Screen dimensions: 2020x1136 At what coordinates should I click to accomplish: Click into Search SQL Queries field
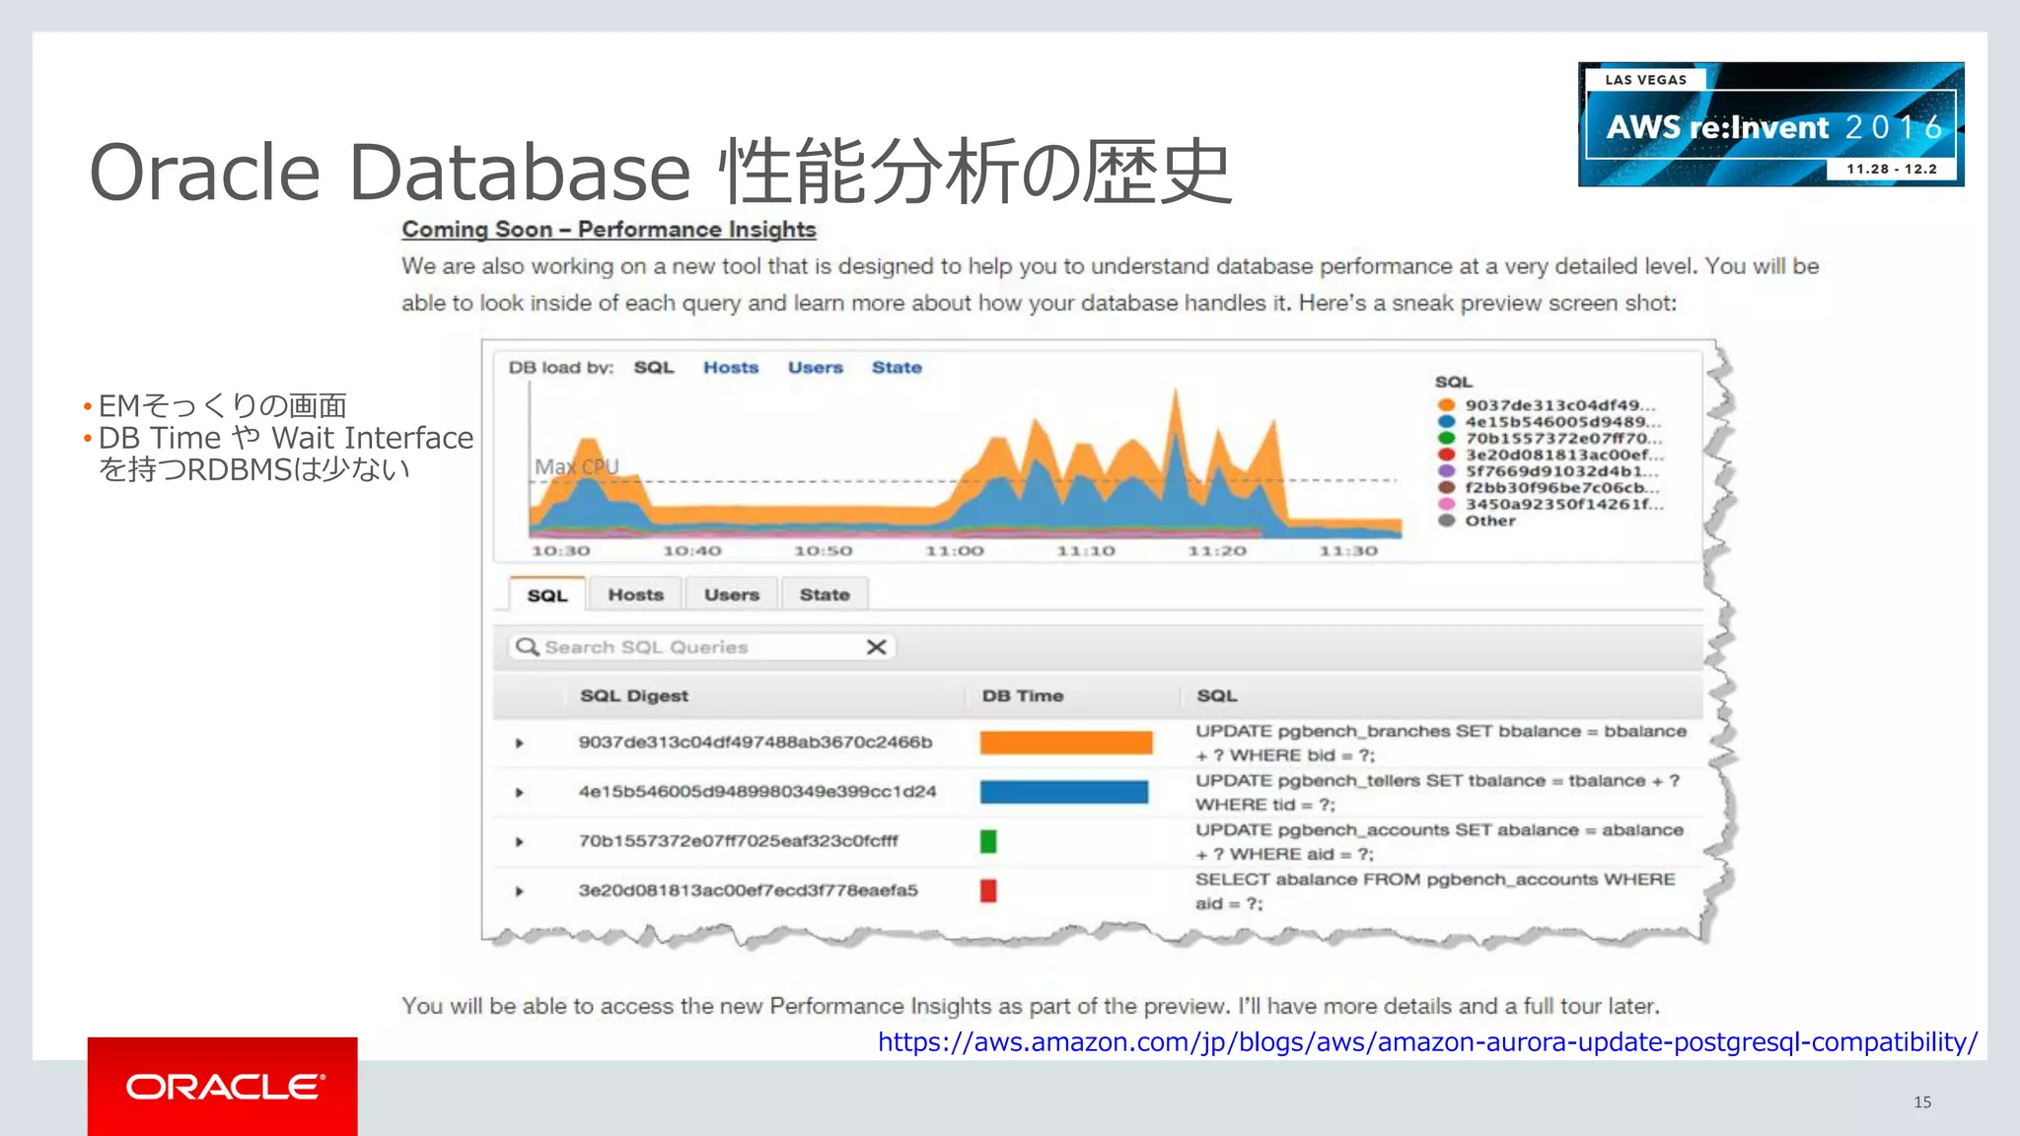(701, 647)
